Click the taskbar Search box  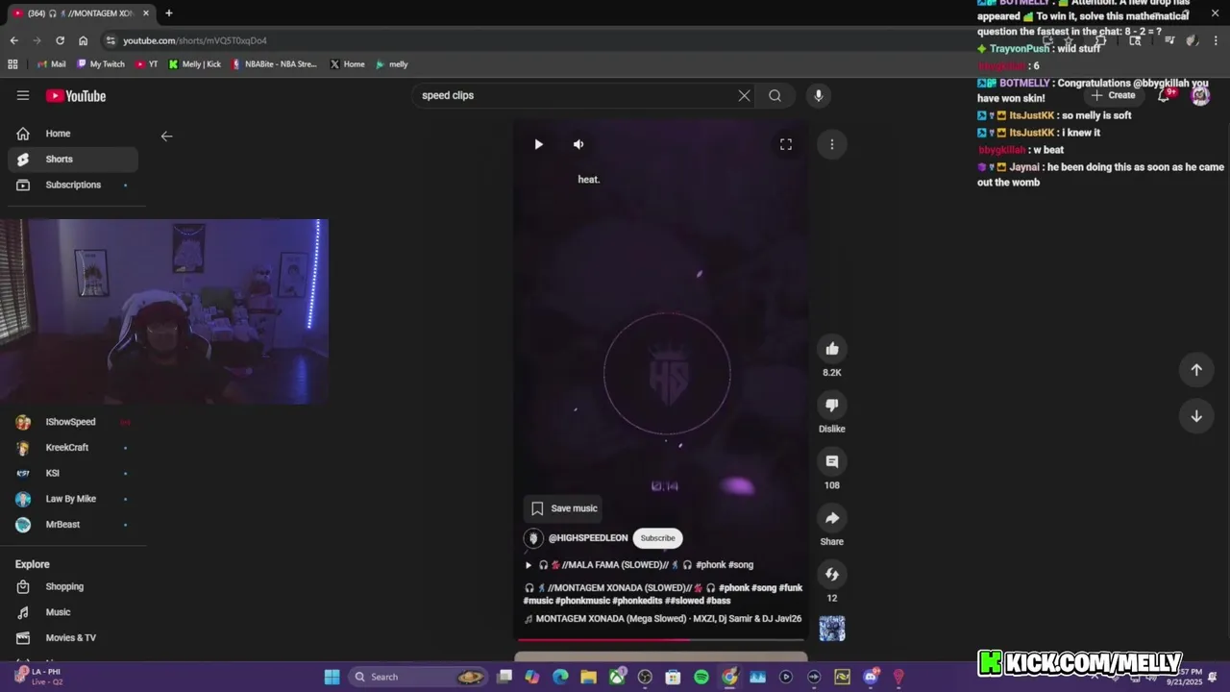pyautogui.click(x=419, y=677)
